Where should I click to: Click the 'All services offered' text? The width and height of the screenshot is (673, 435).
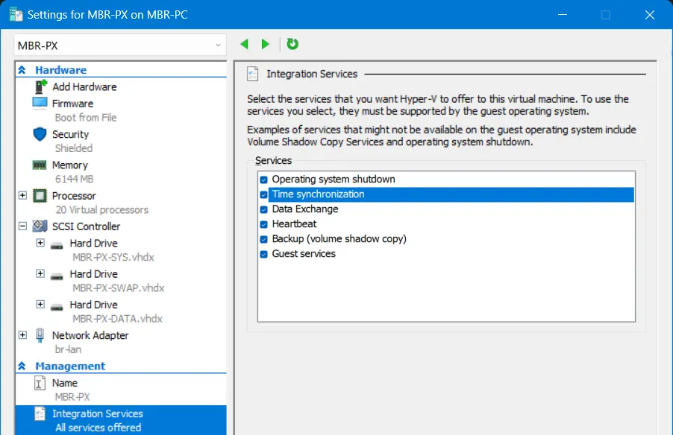pos(98,428)
